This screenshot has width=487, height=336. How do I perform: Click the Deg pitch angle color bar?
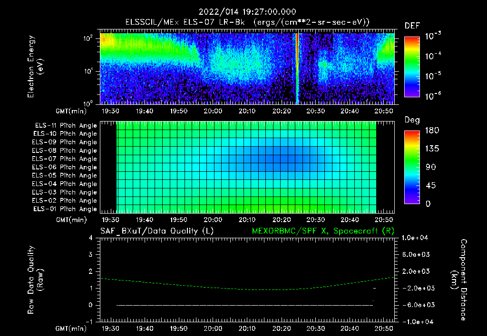coord(412,167)
